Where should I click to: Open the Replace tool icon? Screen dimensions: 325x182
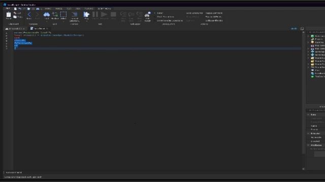coord(55,15)
